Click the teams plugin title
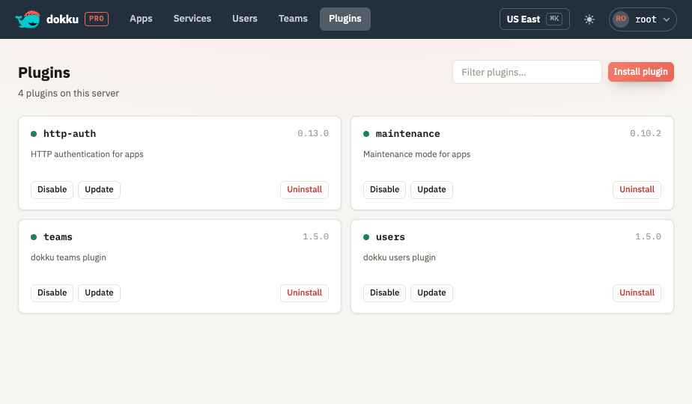 pyautogui.click(x=58, y=237)
